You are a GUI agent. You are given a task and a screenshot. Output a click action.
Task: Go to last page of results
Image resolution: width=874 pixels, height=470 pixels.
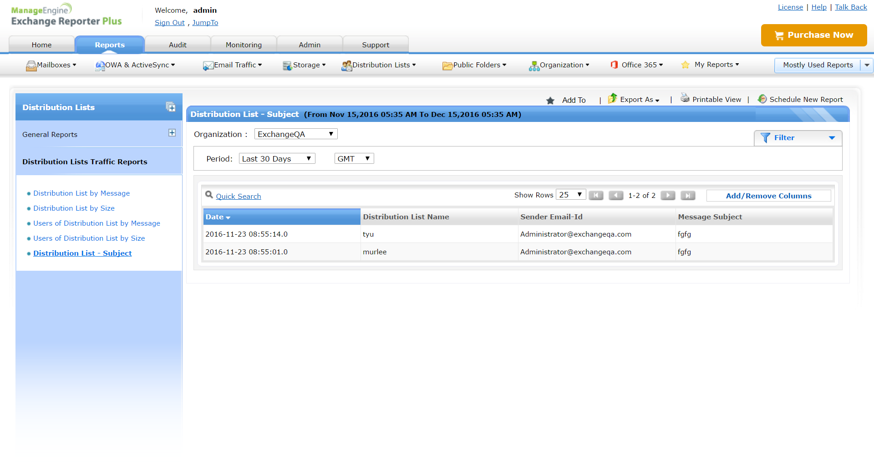(x=688, y=196)
